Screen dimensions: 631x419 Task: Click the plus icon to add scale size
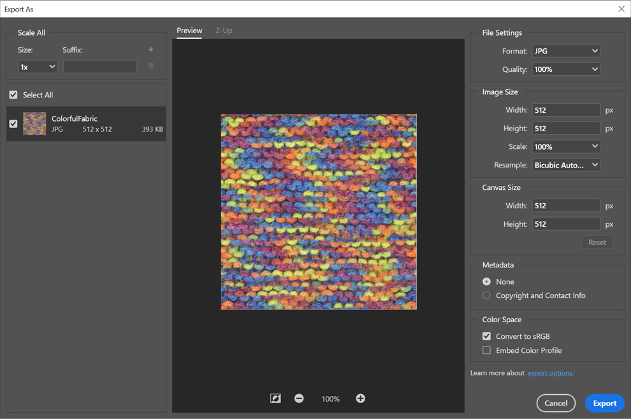pyautogui.click(x=151, y=50)
